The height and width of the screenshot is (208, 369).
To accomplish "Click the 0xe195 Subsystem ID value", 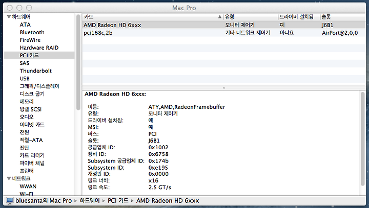I will tap(158, 168).
